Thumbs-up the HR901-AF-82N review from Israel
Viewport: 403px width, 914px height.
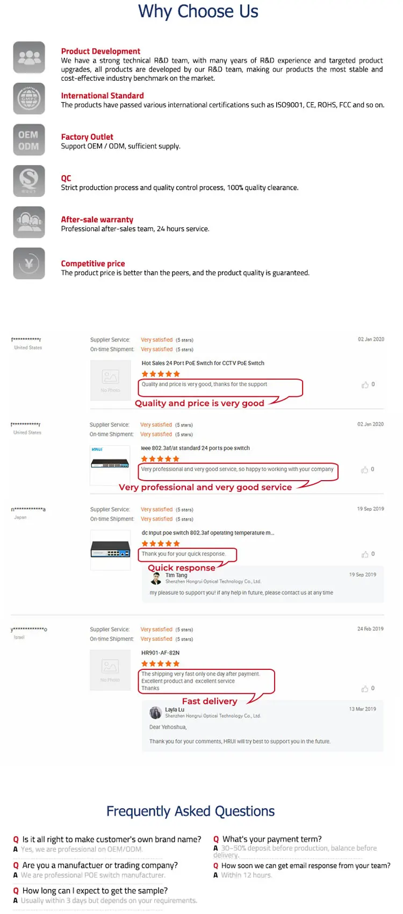[x=365, y=689]
